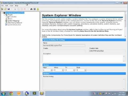Click the orange taskbar application icon
Image resolution: width=128 pixels, height=96 pixels.
[19, 94]
